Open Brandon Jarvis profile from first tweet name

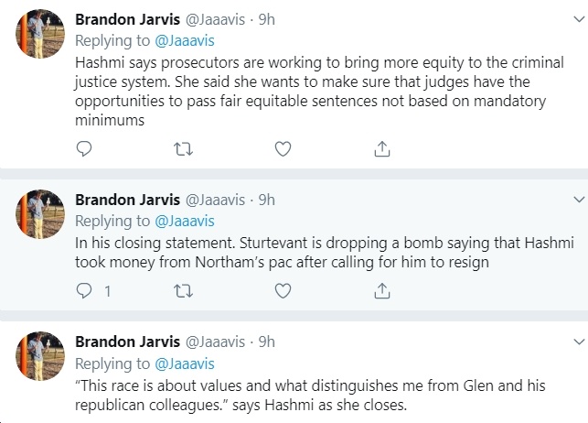[127, 19]
